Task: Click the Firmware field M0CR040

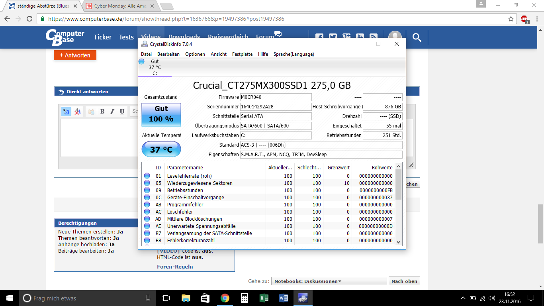Action: point(276,97)
